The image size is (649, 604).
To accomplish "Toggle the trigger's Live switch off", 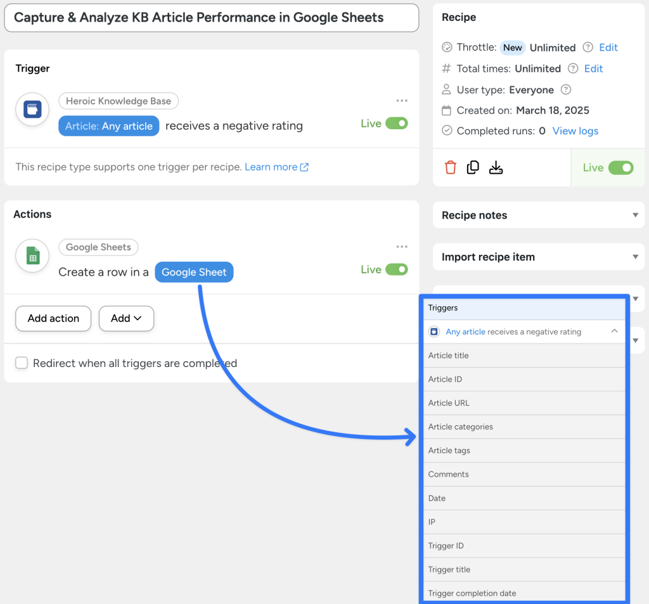I will (395, 123).
